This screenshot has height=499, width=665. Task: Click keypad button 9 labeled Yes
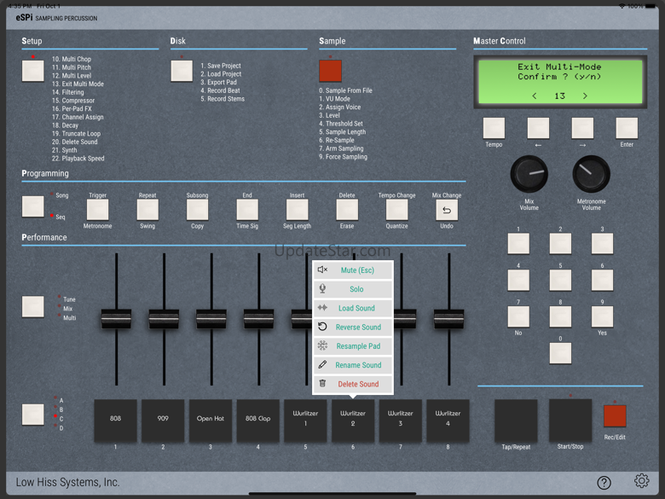pos(602,316)
